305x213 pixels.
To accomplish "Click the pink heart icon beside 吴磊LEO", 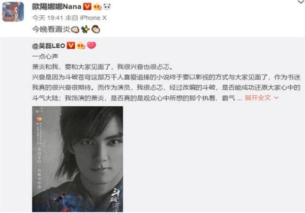I will [x=91, y=46].
